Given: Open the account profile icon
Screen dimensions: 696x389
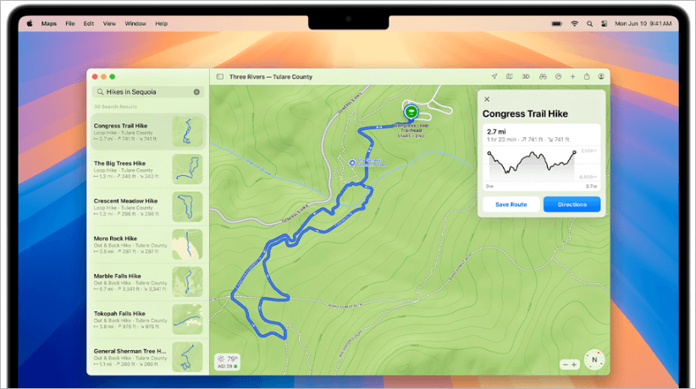Looking at the screenshot, I should coord(601,76).
